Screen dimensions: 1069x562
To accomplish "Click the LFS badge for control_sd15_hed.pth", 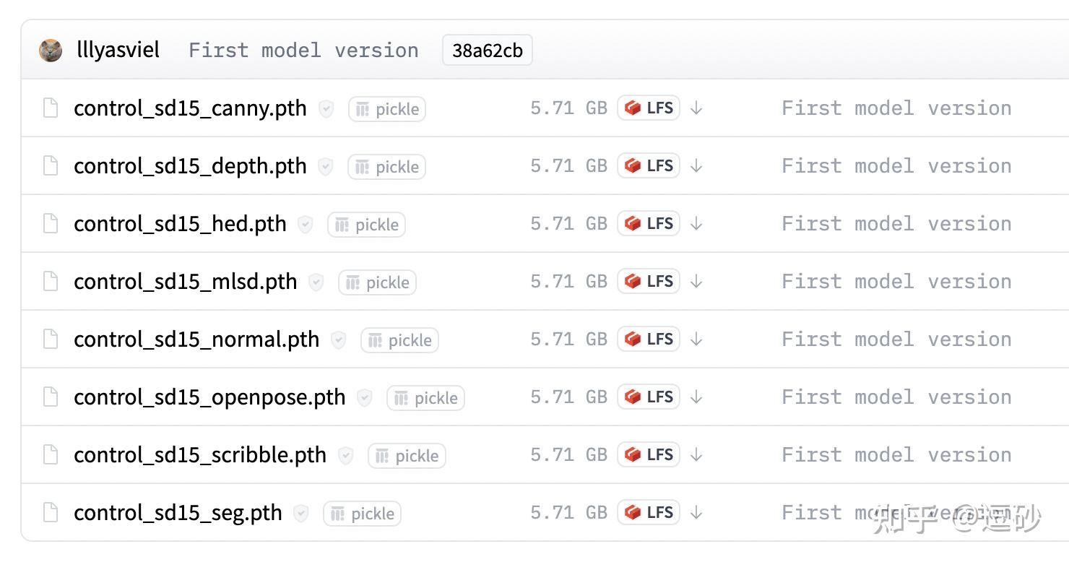I will click(x=649, y=224).
